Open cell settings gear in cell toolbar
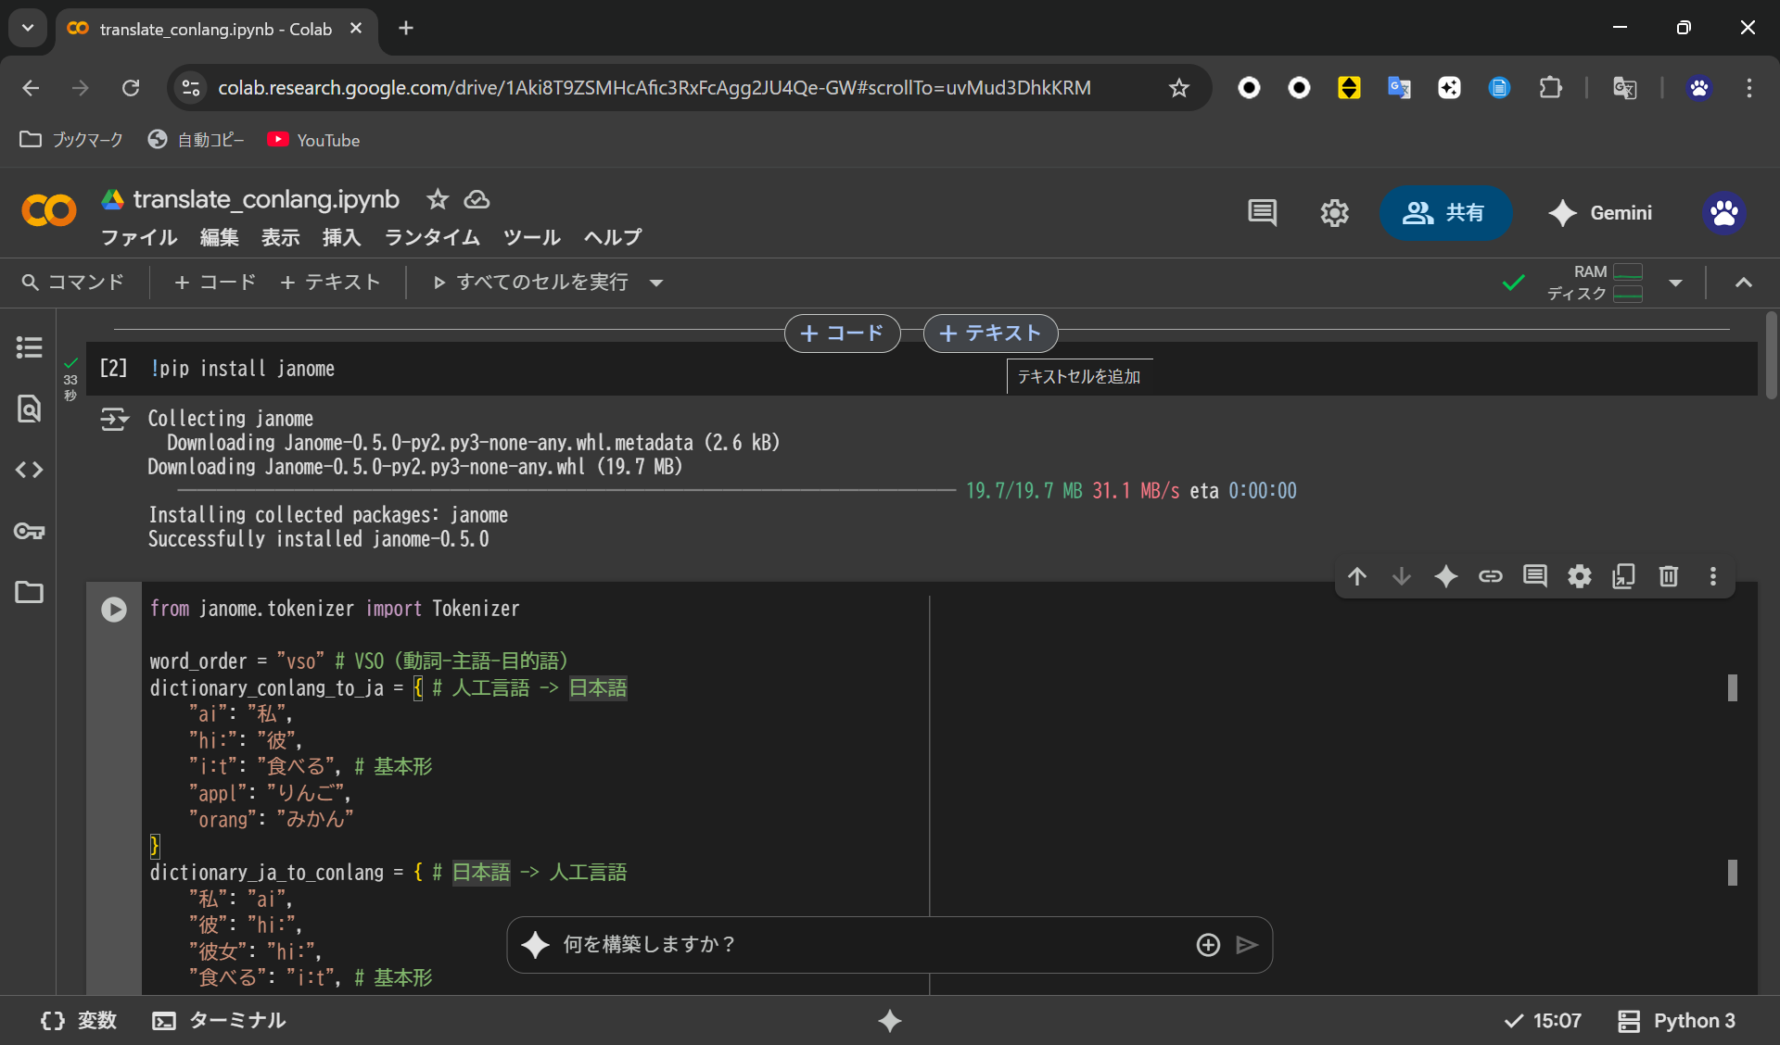The image size is (1780, 1045). 1579,576
